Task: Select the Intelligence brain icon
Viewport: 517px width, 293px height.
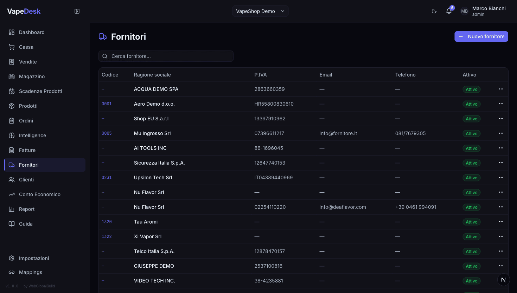Action: pyautogui.click(x=12, y=135)
